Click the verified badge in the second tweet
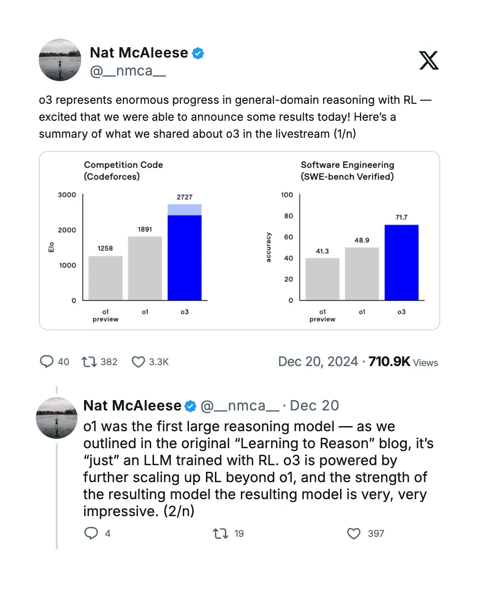 click(x=190, y=406)
